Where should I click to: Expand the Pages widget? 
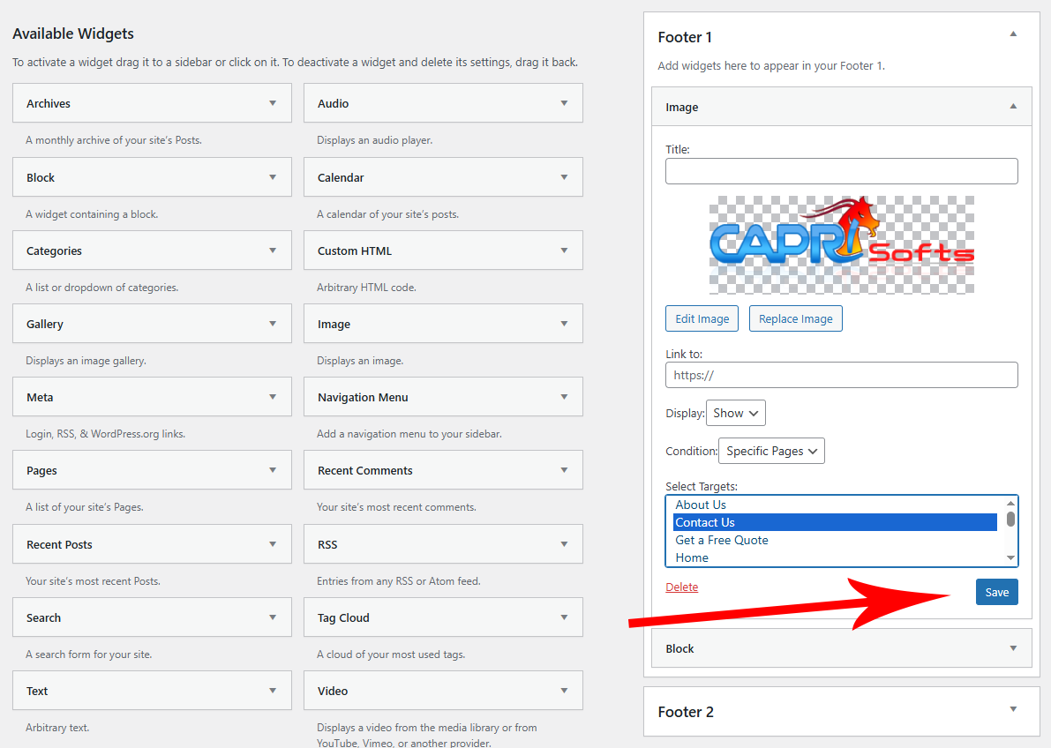click(x=273, y=470)
